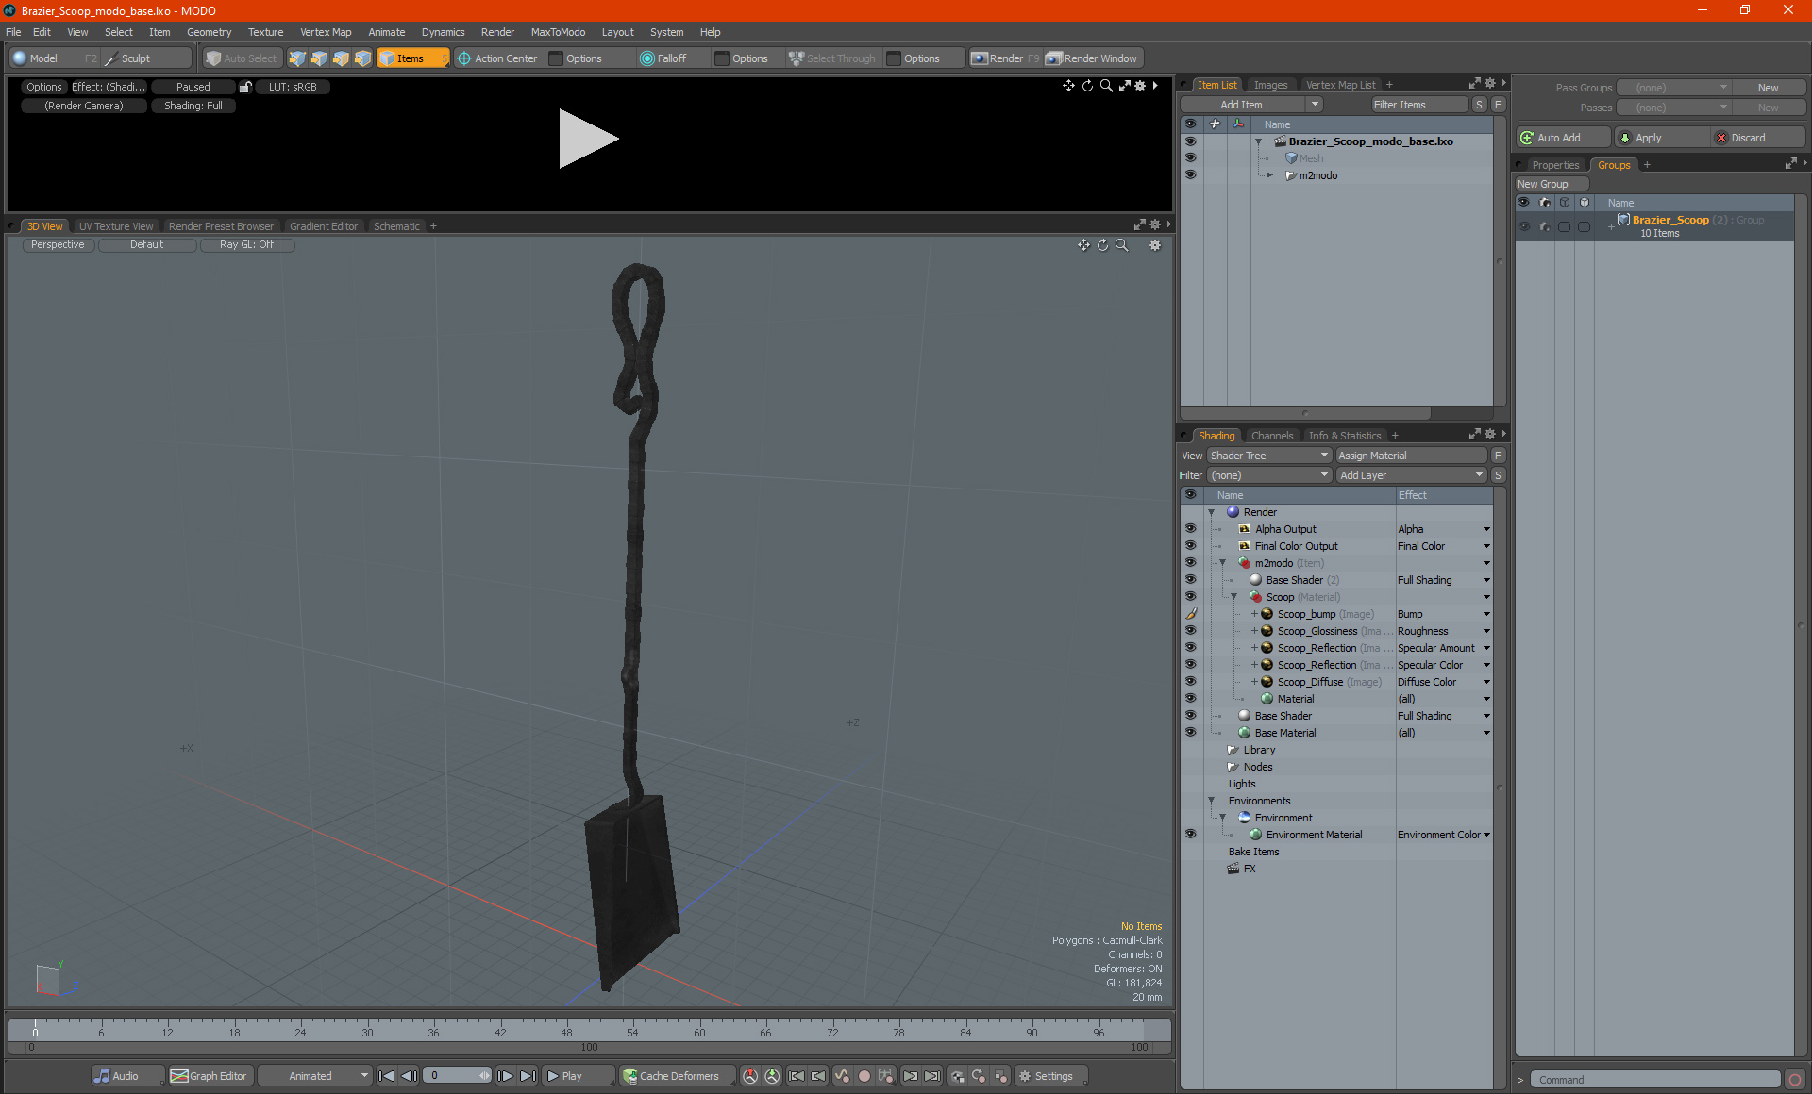
Task: Open Action Center menu
Action: pyautogui.click(x=497, y=58)
